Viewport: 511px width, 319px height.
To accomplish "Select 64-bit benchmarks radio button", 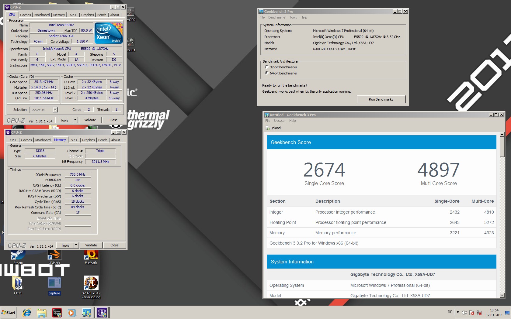I will pos(267,73).
